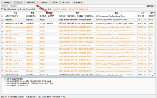Uncheck the Google Chrome 浏览器缓存 row checkbox
Screen dimensions: 157x98
click(x=3, y=24)
